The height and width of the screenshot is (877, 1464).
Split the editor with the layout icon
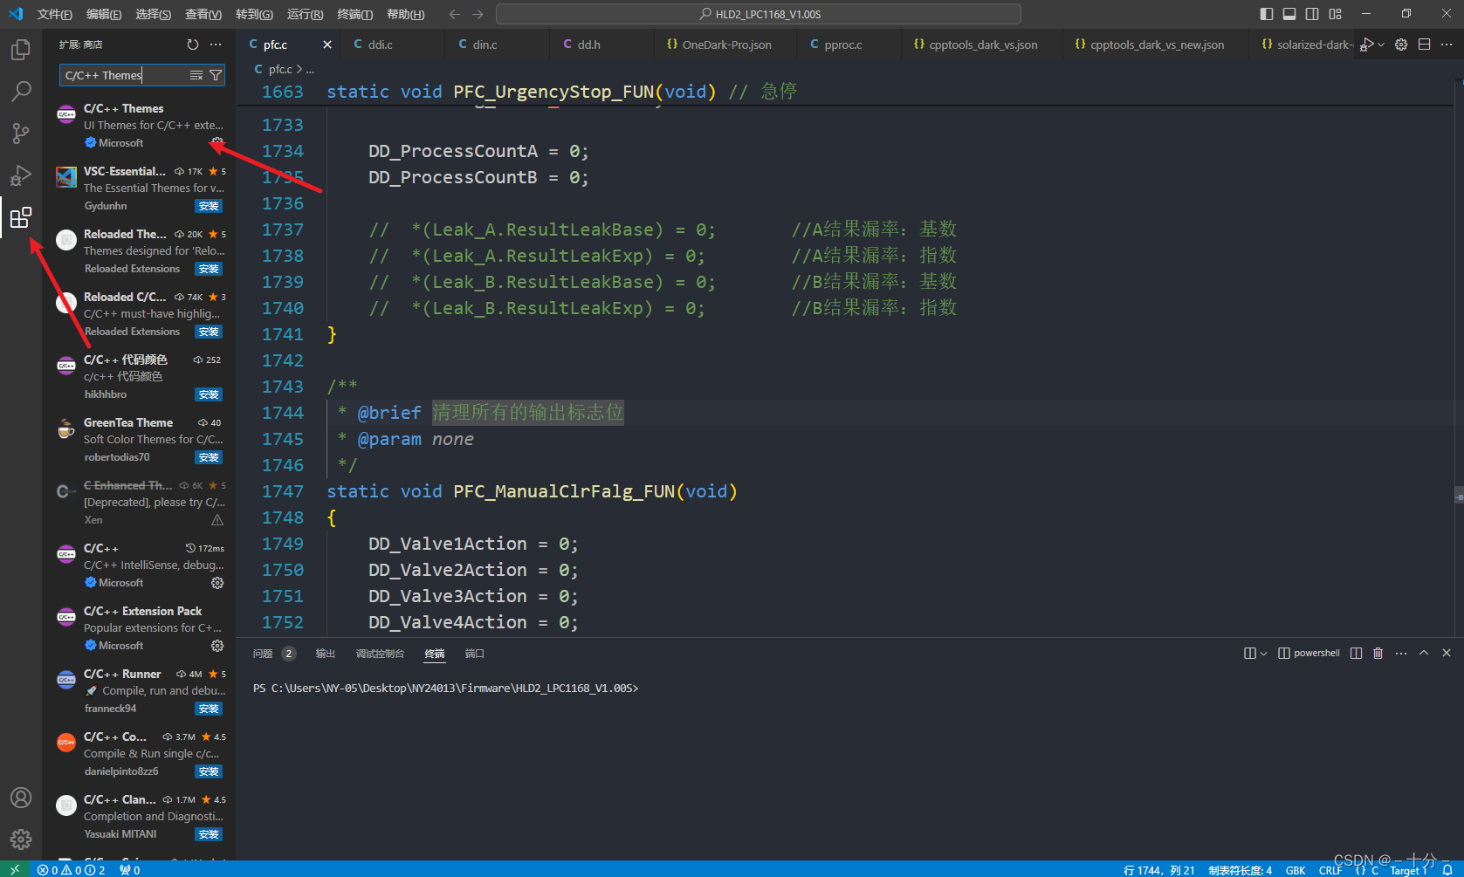tap(1424, 45)
